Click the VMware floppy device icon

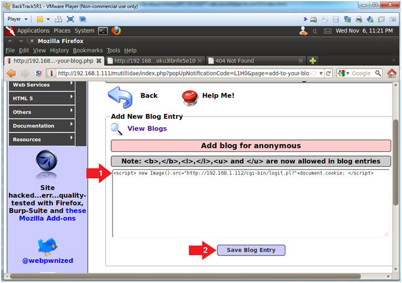(x=336, y=19)
